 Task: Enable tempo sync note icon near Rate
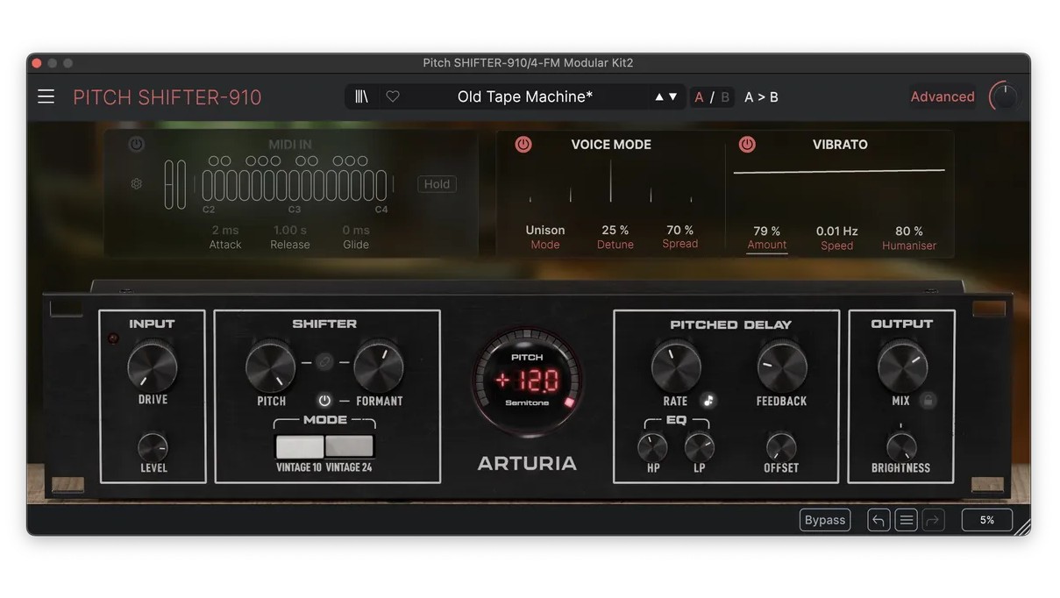point(708,401)
